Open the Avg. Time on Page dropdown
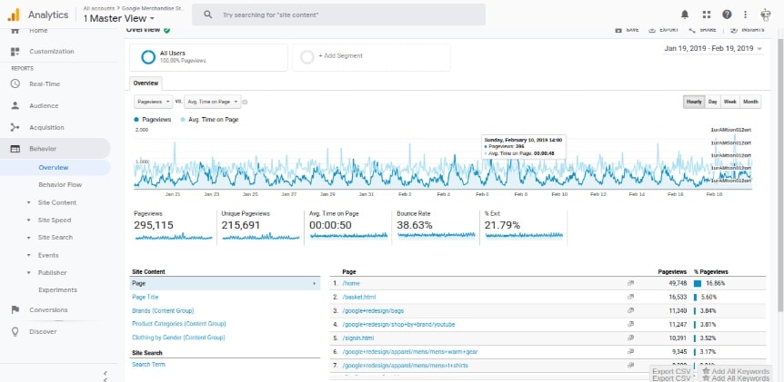The width and height of the screenshot is (784, 382). [213, 102]
